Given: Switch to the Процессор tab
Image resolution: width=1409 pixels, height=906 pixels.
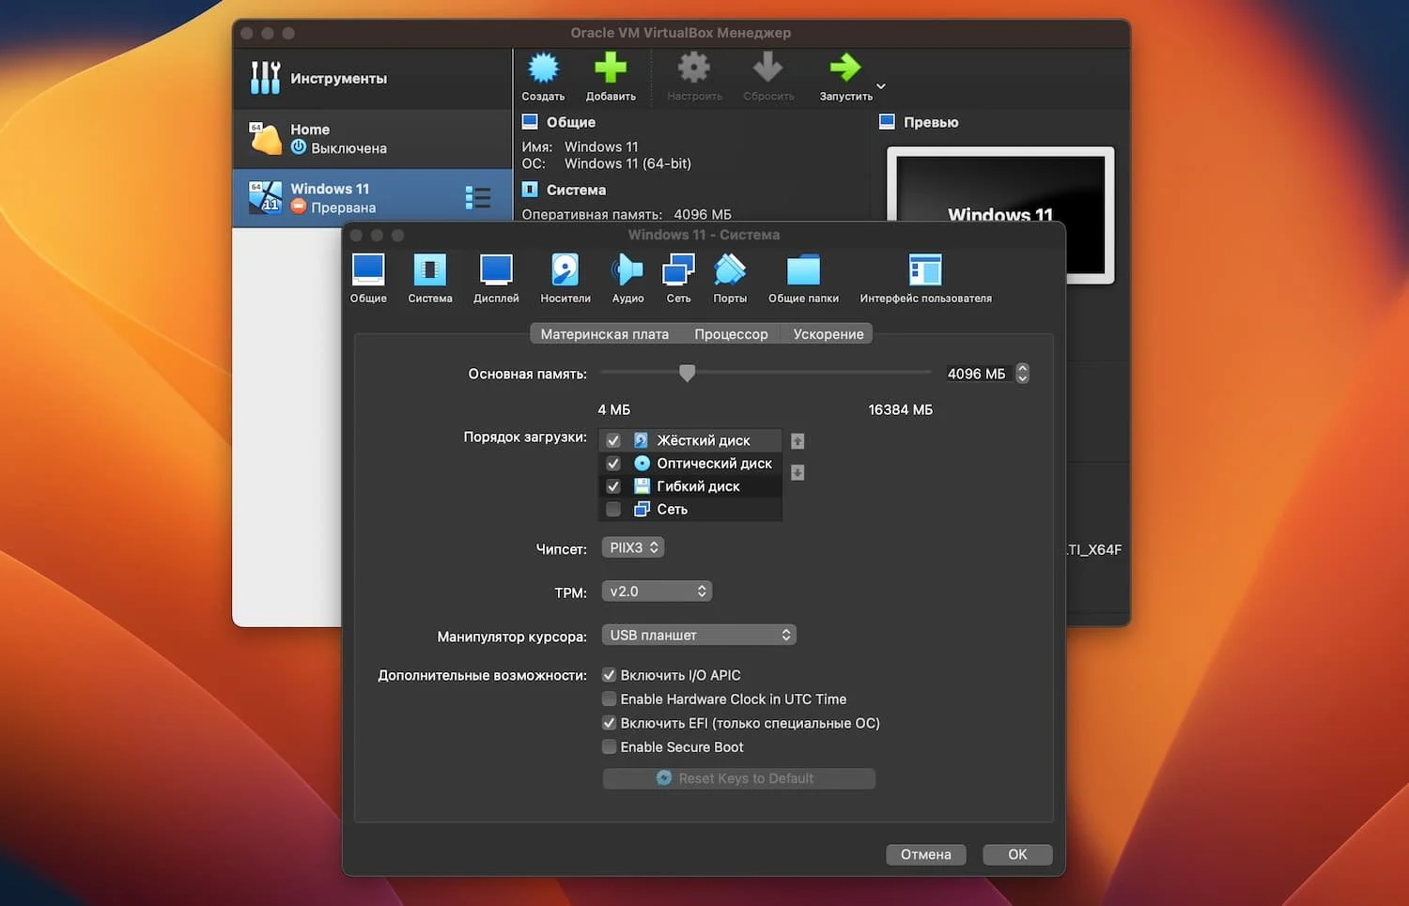Looking at the screenshot, I should tap(731, 334).
